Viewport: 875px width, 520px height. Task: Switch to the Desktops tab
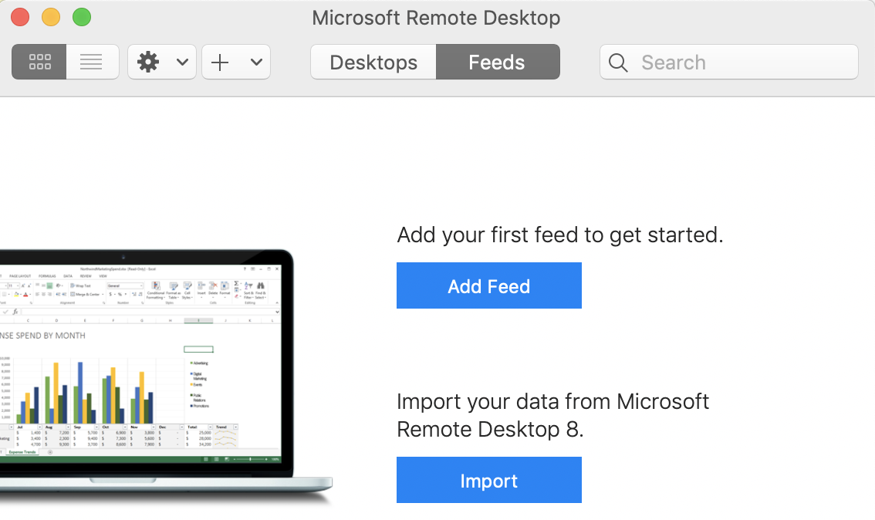[373, 62]
